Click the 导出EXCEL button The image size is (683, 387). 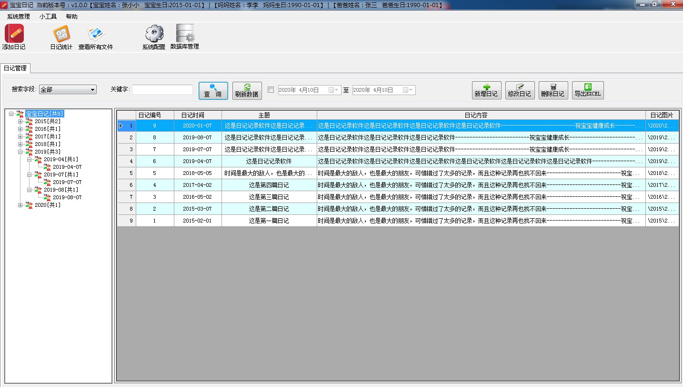(588, 90)
